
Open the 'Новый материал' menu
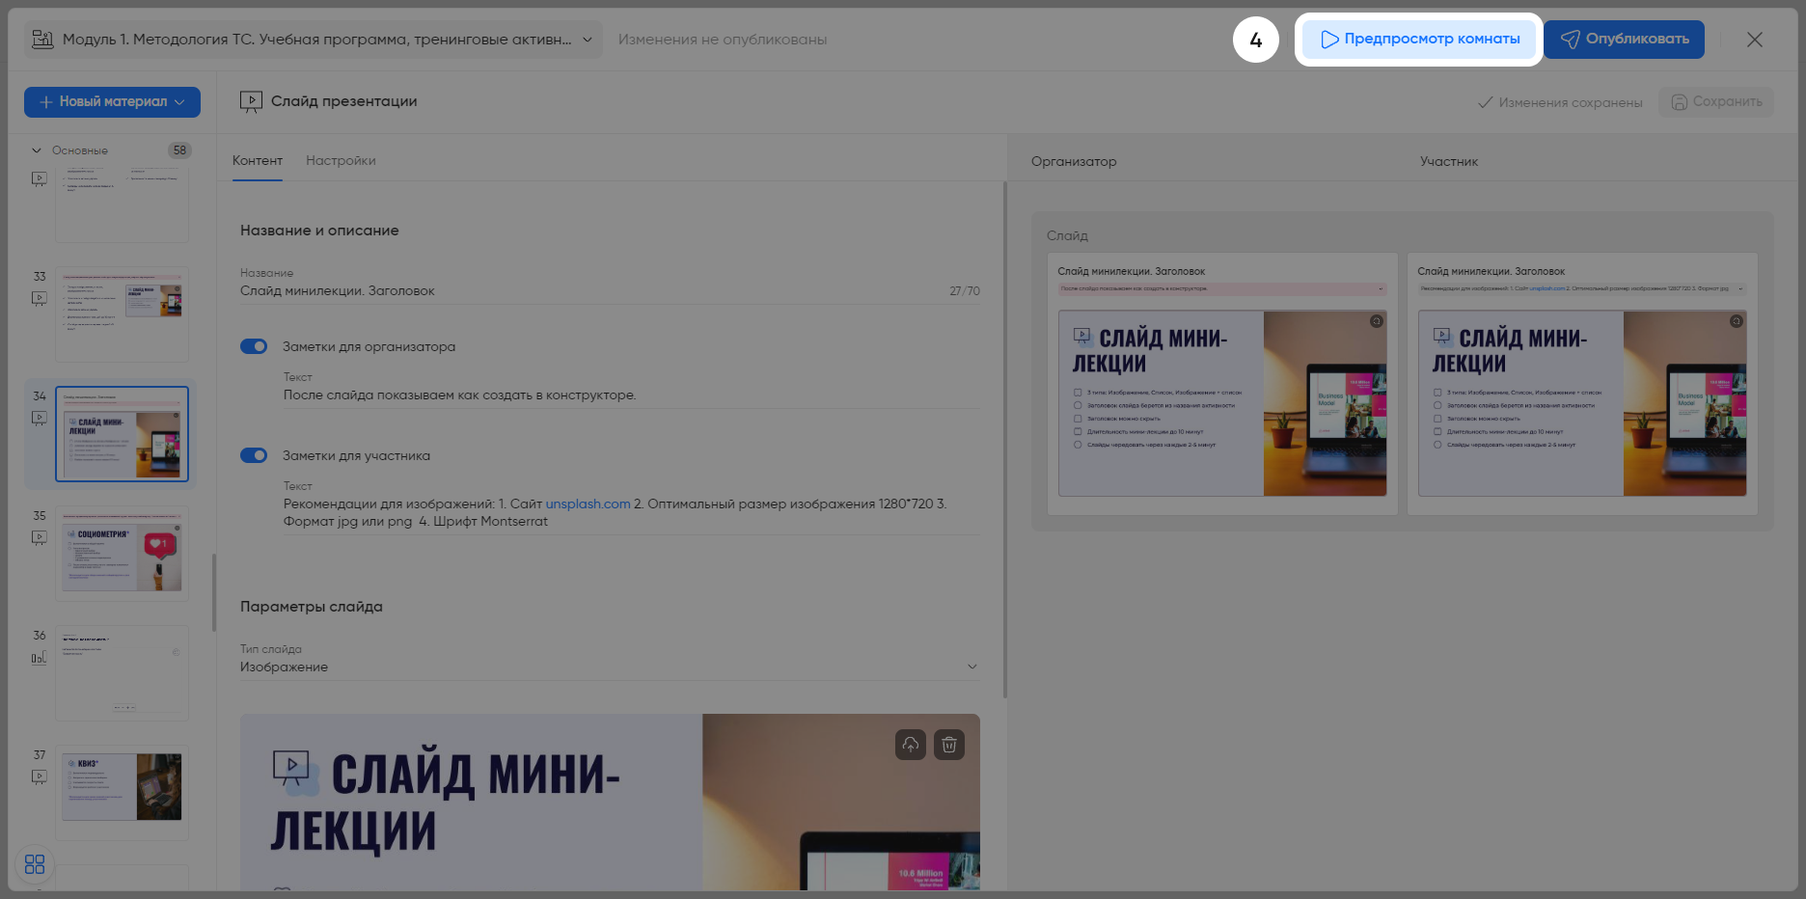pos(112,102)
